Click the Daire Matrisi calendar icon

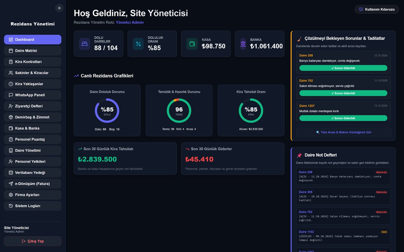click(x=11, y=51)
